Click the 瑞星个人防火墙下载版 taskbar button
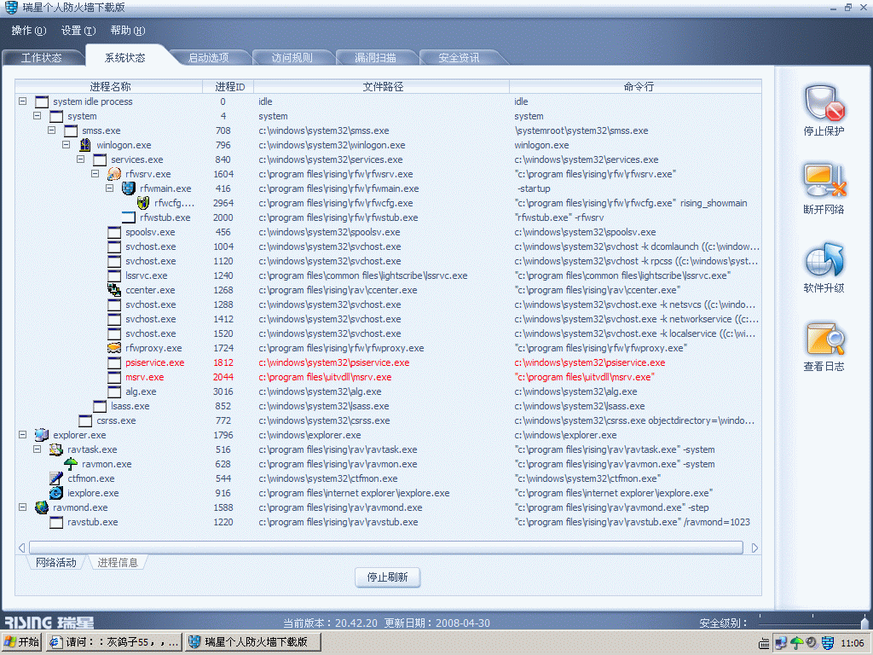 click(x=253, y=642)
